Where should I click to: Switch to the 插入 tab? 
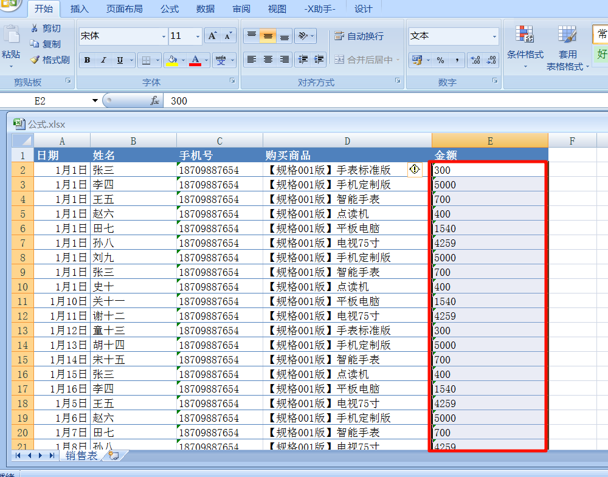click(x=80, y=9)
